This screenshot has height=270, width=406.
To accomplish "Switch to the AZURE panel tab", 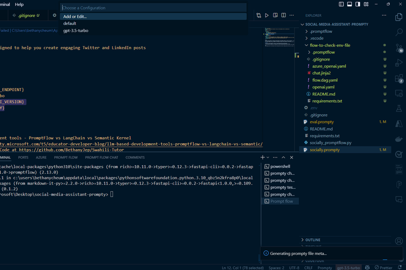I will 41,157.
